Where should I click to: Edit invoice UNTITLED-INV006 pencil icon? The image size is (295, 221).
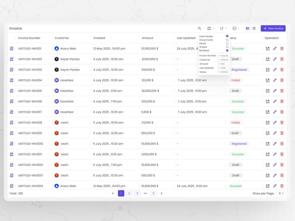click(x=275, y=101)
